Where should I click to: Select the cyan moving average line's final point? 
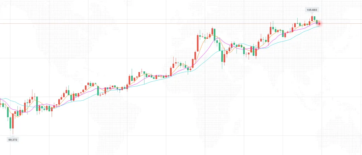point(319,26)
